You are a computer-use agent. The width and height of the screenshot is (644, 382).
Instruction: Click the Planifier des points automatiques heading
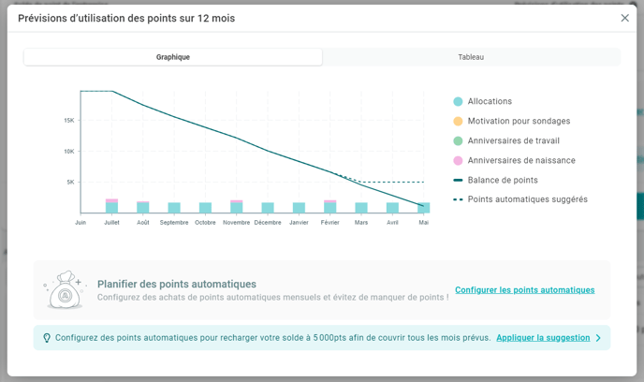point(177,284)
